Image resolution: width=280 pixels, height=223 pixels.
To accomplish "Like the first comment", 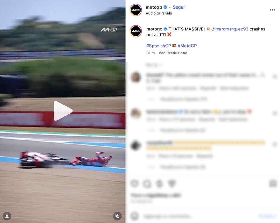I will tap(275, 77).
